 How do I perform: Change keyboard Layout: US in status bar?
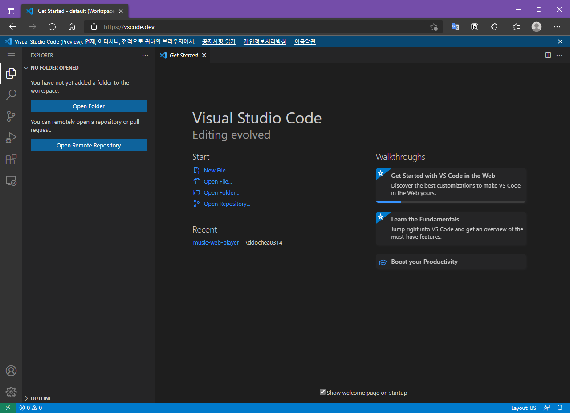tap(524, 408)
